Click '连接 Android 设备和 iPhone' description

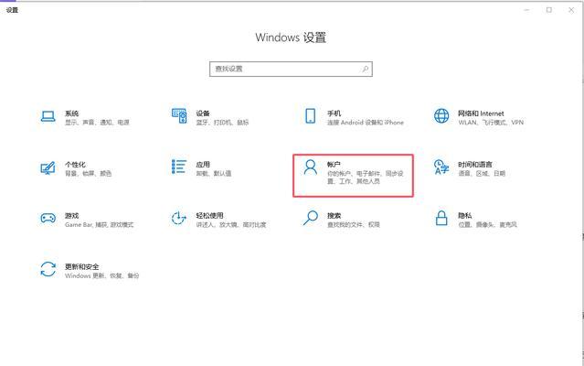tap(366, 123)
